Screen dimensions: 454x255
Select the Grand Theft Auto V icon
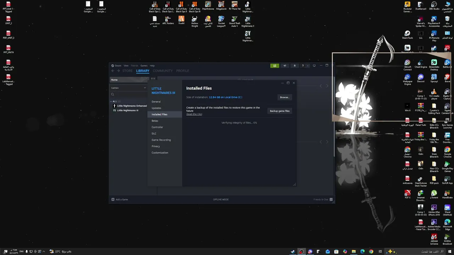(234, 22)
